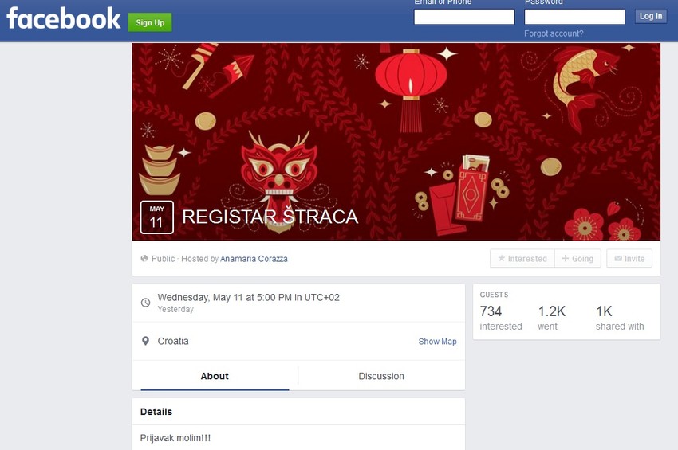Focus the Email or Phone field
The height and width of the screenshot is (450, 678).
pos(464,17)
